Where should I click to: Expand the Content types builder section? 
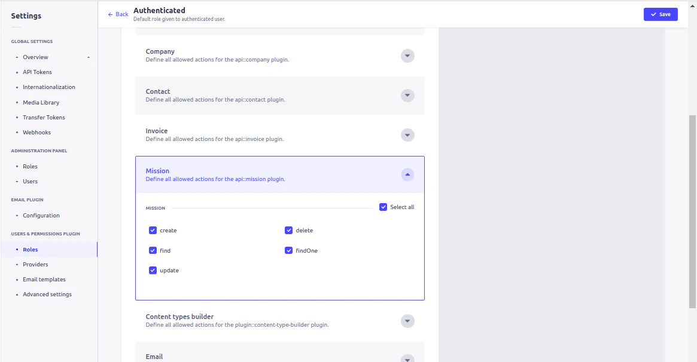point(407,321)
